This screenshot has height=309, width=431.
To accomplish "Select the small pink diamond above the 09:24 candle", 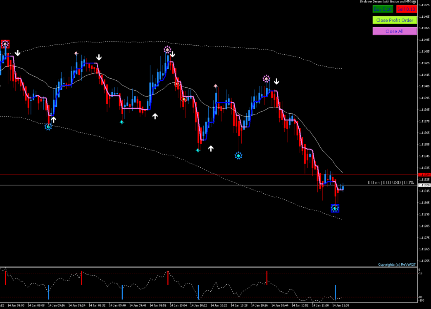I will (x=76, y=53).
